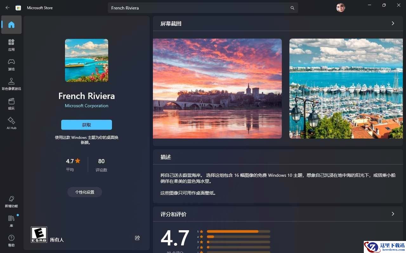Click the orange rating star beside 4.7
Screen dimensions: 406x253
click(x=78, y=161)
